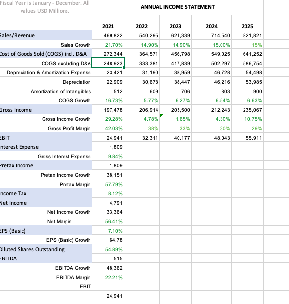Click the 2022 COGS excluding D&A value 333,381
The image size is (289, 304).
click(x=142, y=63)
